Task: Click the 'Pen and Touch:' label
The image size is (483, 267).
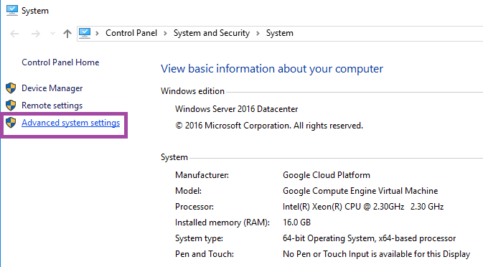Action: (205, 254)
